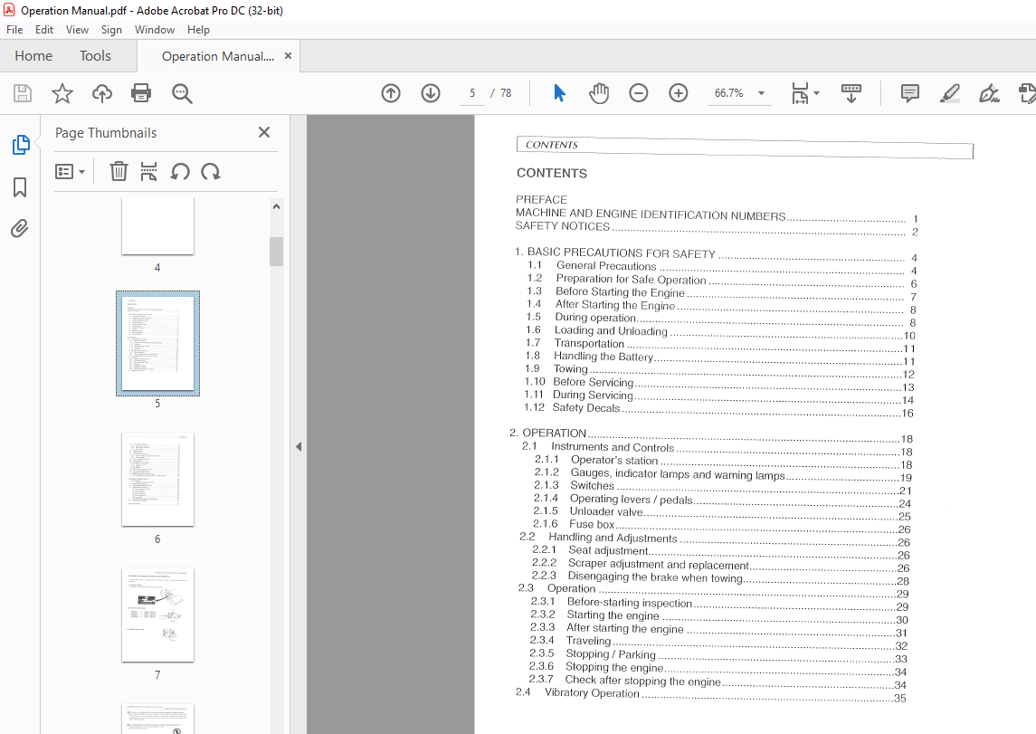Select page 7 thumbnail
The width and height of the screenshot is (1036, 734).
tap(157, 615)
